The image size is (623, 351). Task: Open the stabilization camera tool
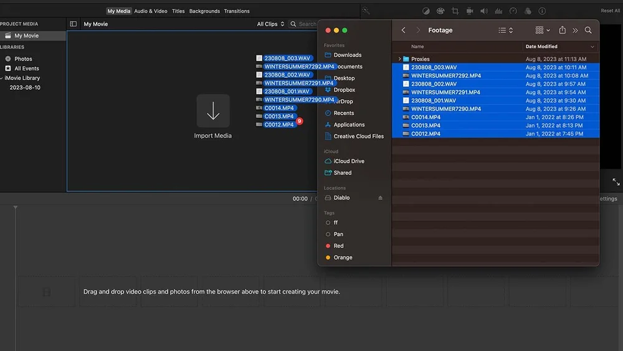[470, 11]
